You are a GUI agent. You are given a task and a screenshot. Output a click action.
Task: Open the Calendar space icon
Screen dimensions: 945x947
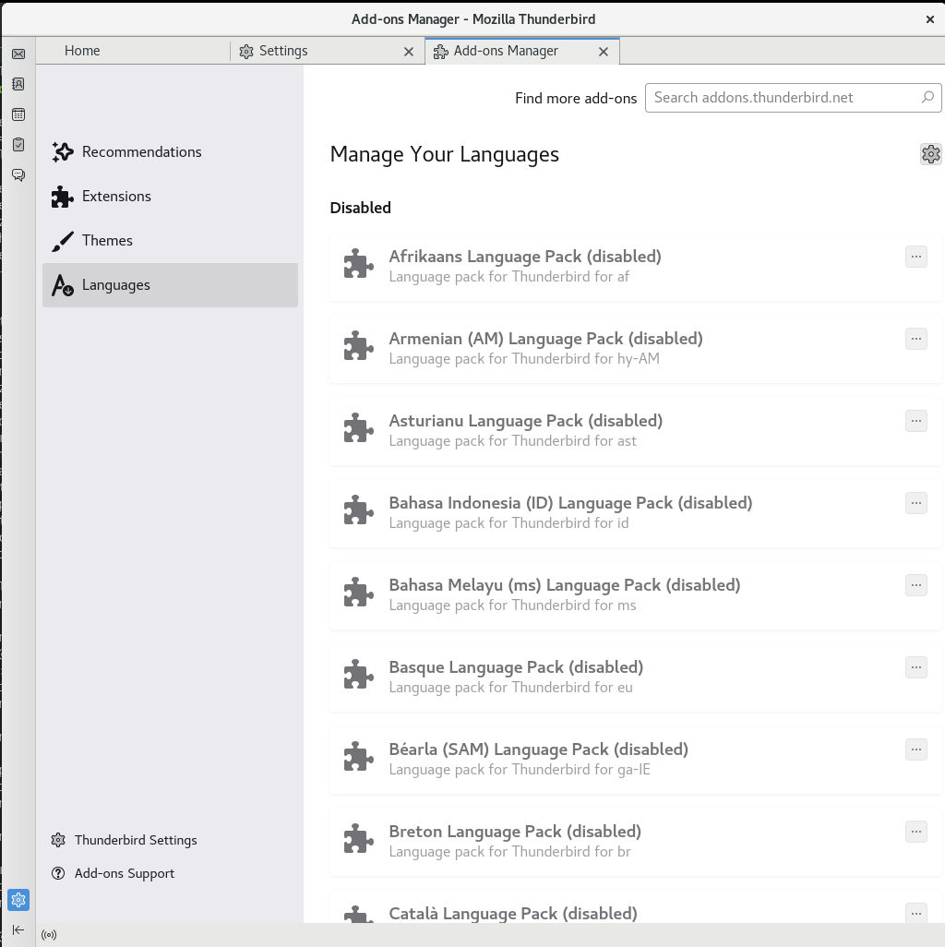coord(18,114)
